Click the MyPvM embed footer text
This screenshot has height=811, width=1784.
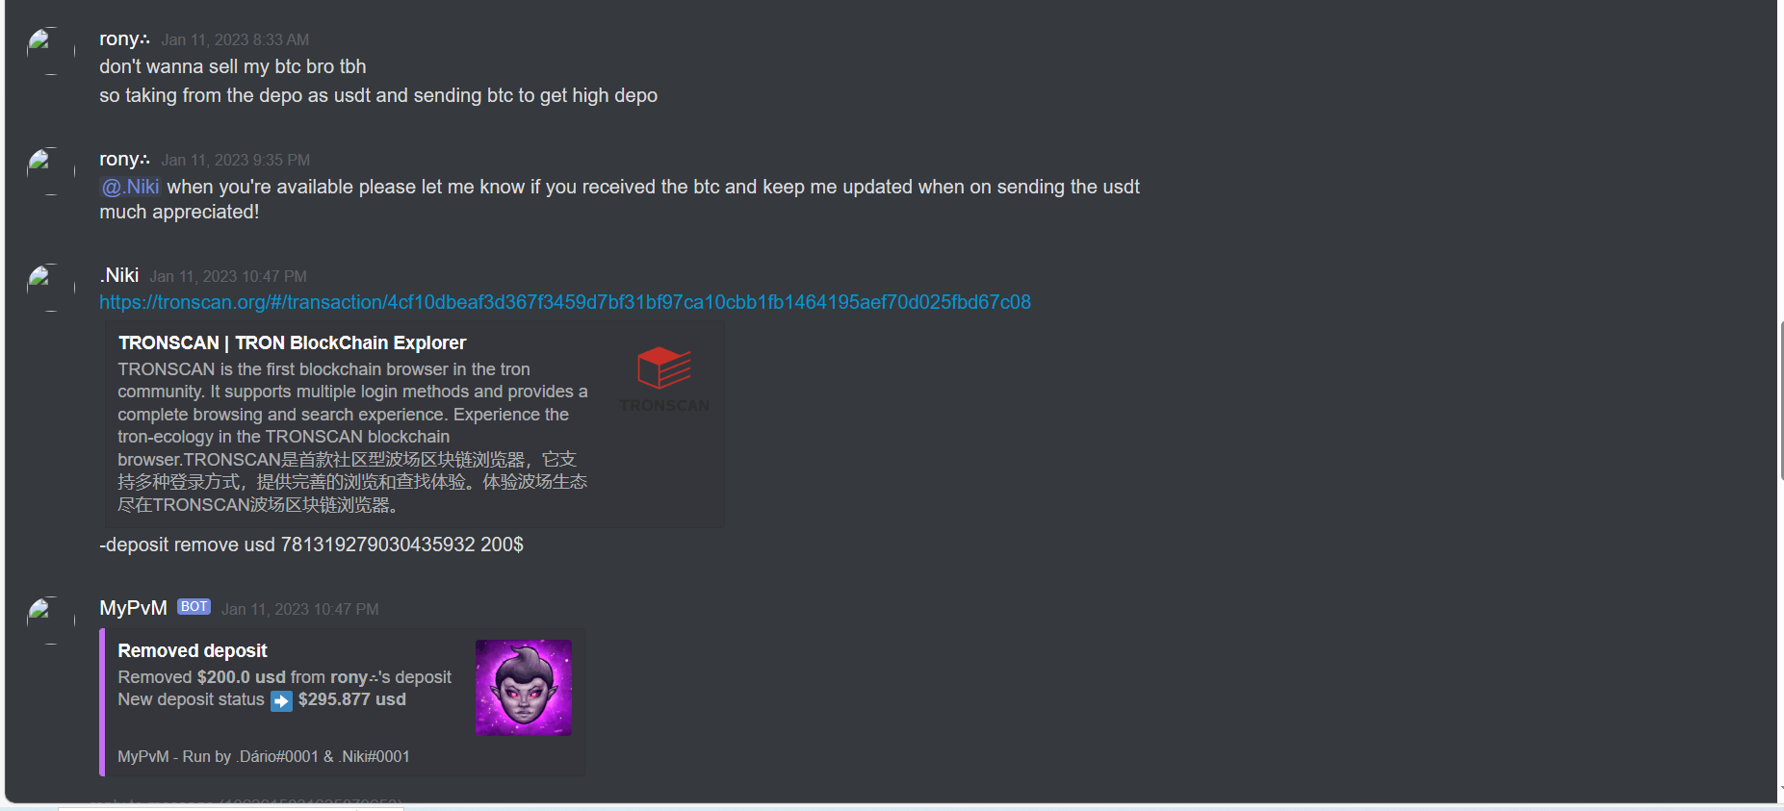264,757
